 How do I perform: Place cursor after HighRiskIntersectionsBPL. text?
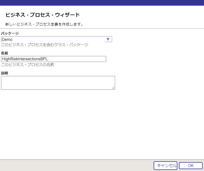tap(49, 59)
